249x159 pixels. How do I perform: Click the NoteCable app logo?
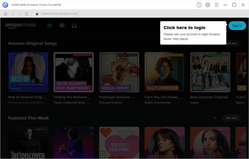[x=5, y=5]
